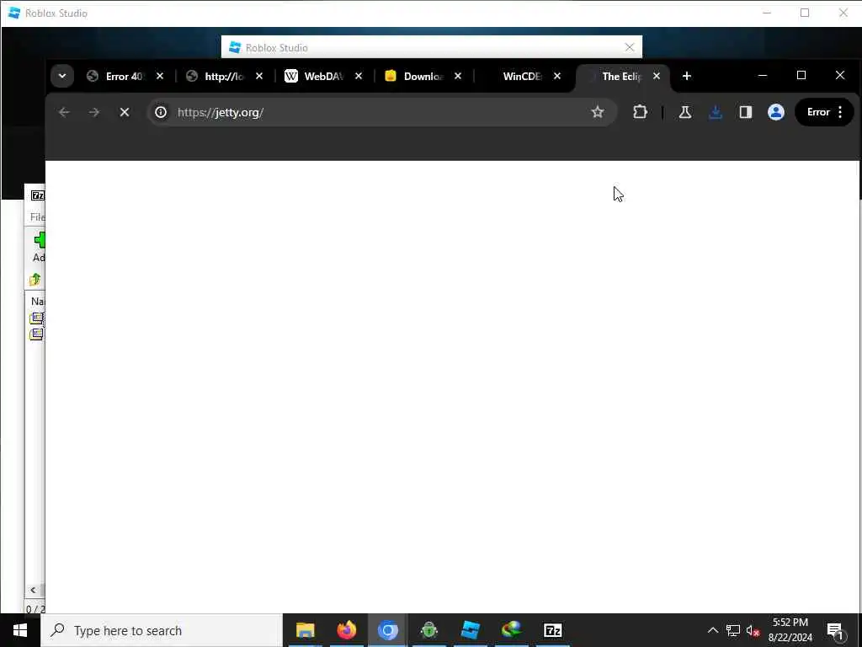Switch to the Error 40 tab
This screenshot has width=862, height=647.
(x=125, y=76)
